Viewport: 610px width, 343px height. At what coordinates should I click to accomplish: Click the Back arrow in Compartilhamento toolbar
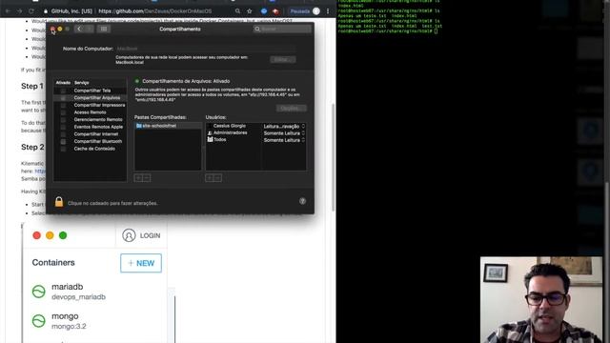[x=79, y=29]
